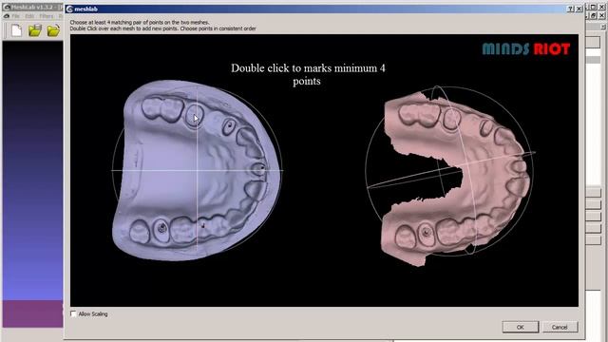Open the File menu in MeshLab window
Viewport: 608px width, 342px height.
pos(15,16)
